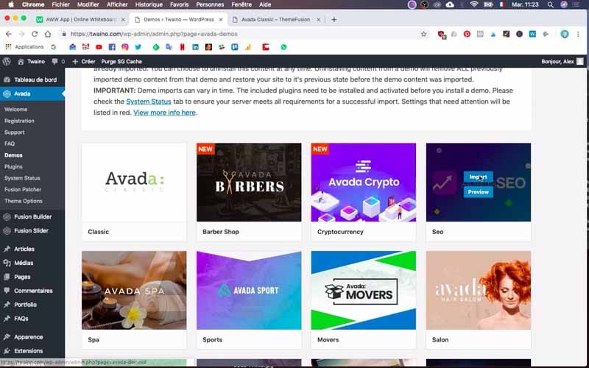The height and width of the screenshot is (368, 589).
Task: Follow View more info here link
Action: pyautogui.click(x=164, y=113)
